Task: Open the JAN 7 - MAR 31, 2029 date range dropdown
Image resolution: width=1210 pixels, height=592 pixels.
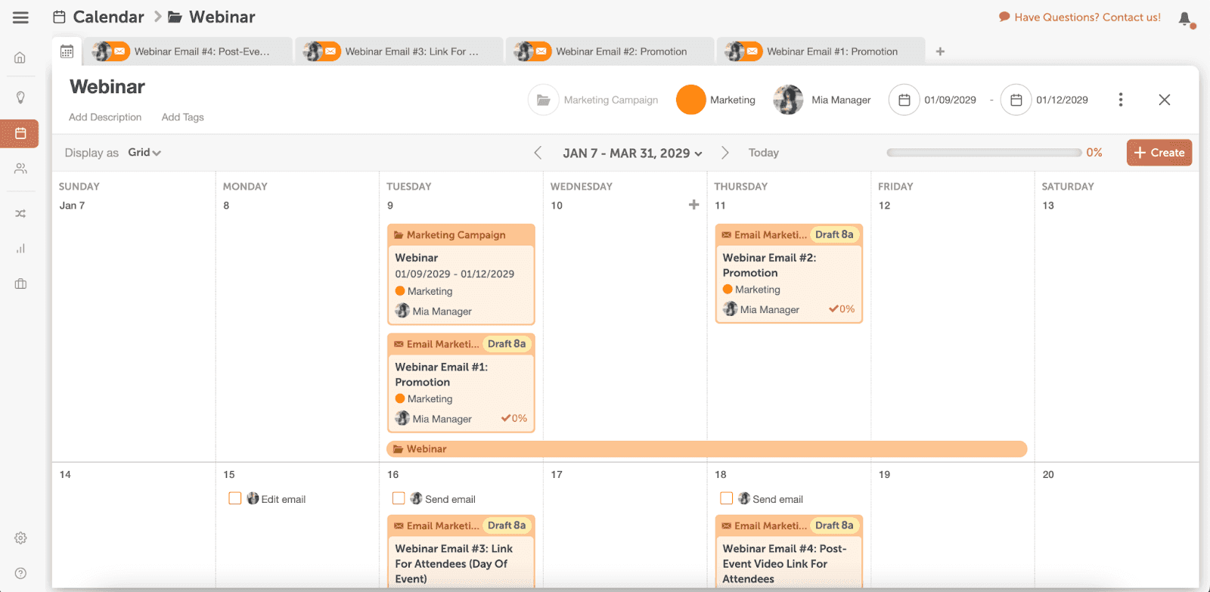Action: click(x=632, y=153)
